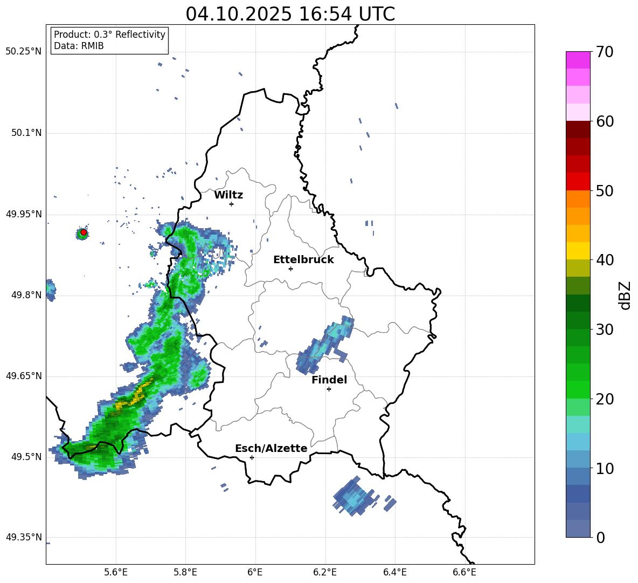The width and height of the screenshot is (638, 583).
Task: Click the blue echo patch north of Findel
Action: [x=324, y=345]
